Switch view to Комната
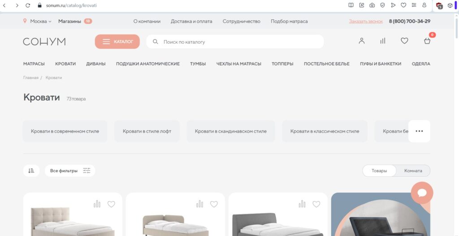The width and height of the screenshot is (459, 236). pos(413,170)
